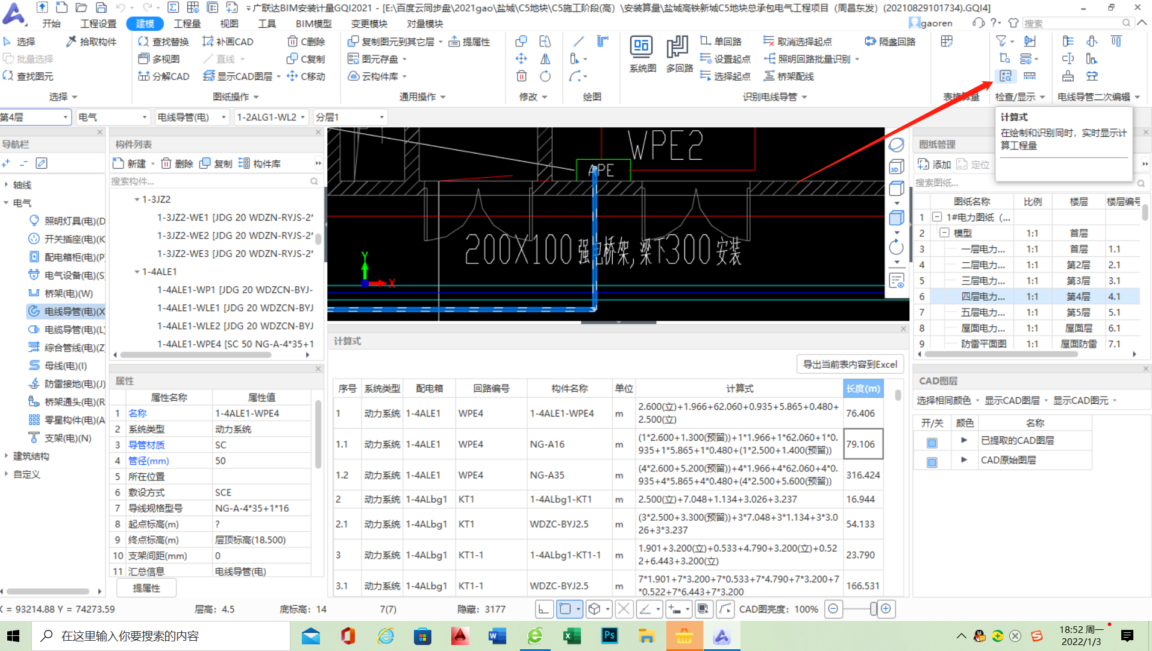Open Excel from taskbar
Viewport: 1152px width, 651px height.
tap(572, 636)
